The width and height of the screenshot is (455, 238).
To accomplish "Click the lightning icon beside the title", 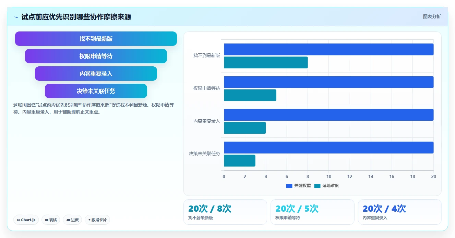I will tap(16, 17).
